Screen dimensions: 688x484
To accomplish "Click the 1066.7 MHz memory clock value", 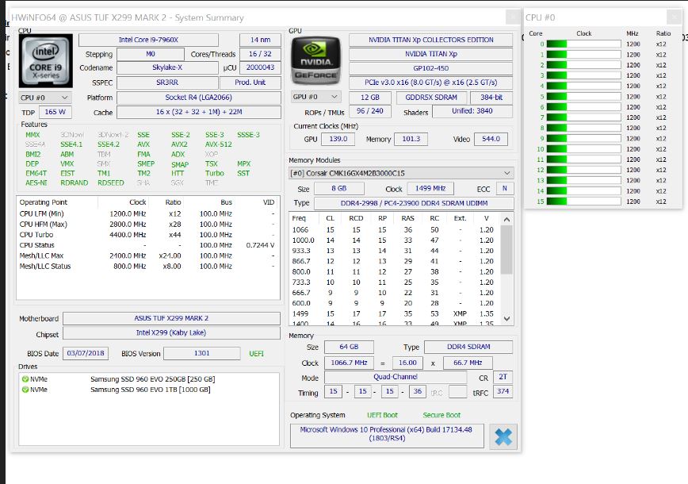I will point(349,363).
